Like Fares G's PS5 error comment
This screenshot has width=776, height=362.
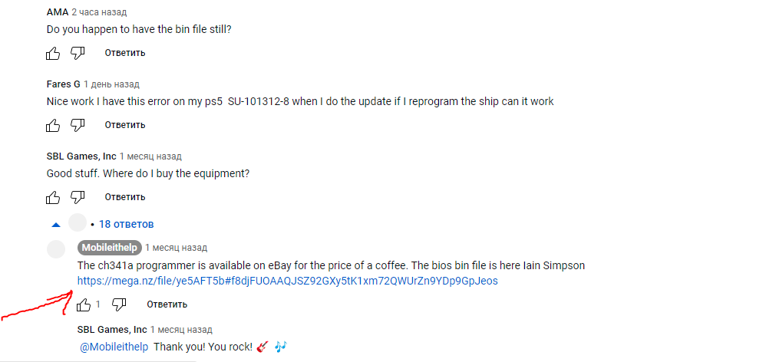53,125
